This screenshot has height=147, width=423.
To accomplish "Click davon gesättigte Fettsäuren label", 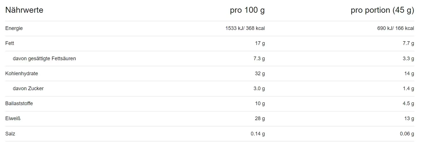I will pyautogui.click(x=44, y=59).
